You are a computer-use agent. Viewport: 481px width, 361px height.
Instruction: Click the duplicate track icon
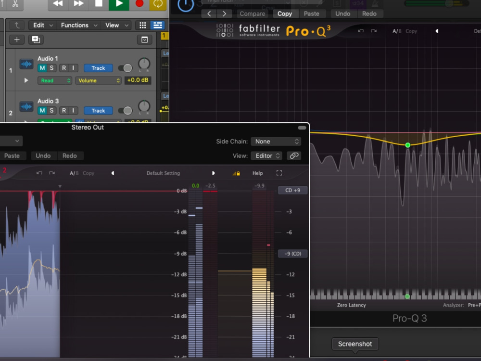pyautogui.click(x=36, y=39)
